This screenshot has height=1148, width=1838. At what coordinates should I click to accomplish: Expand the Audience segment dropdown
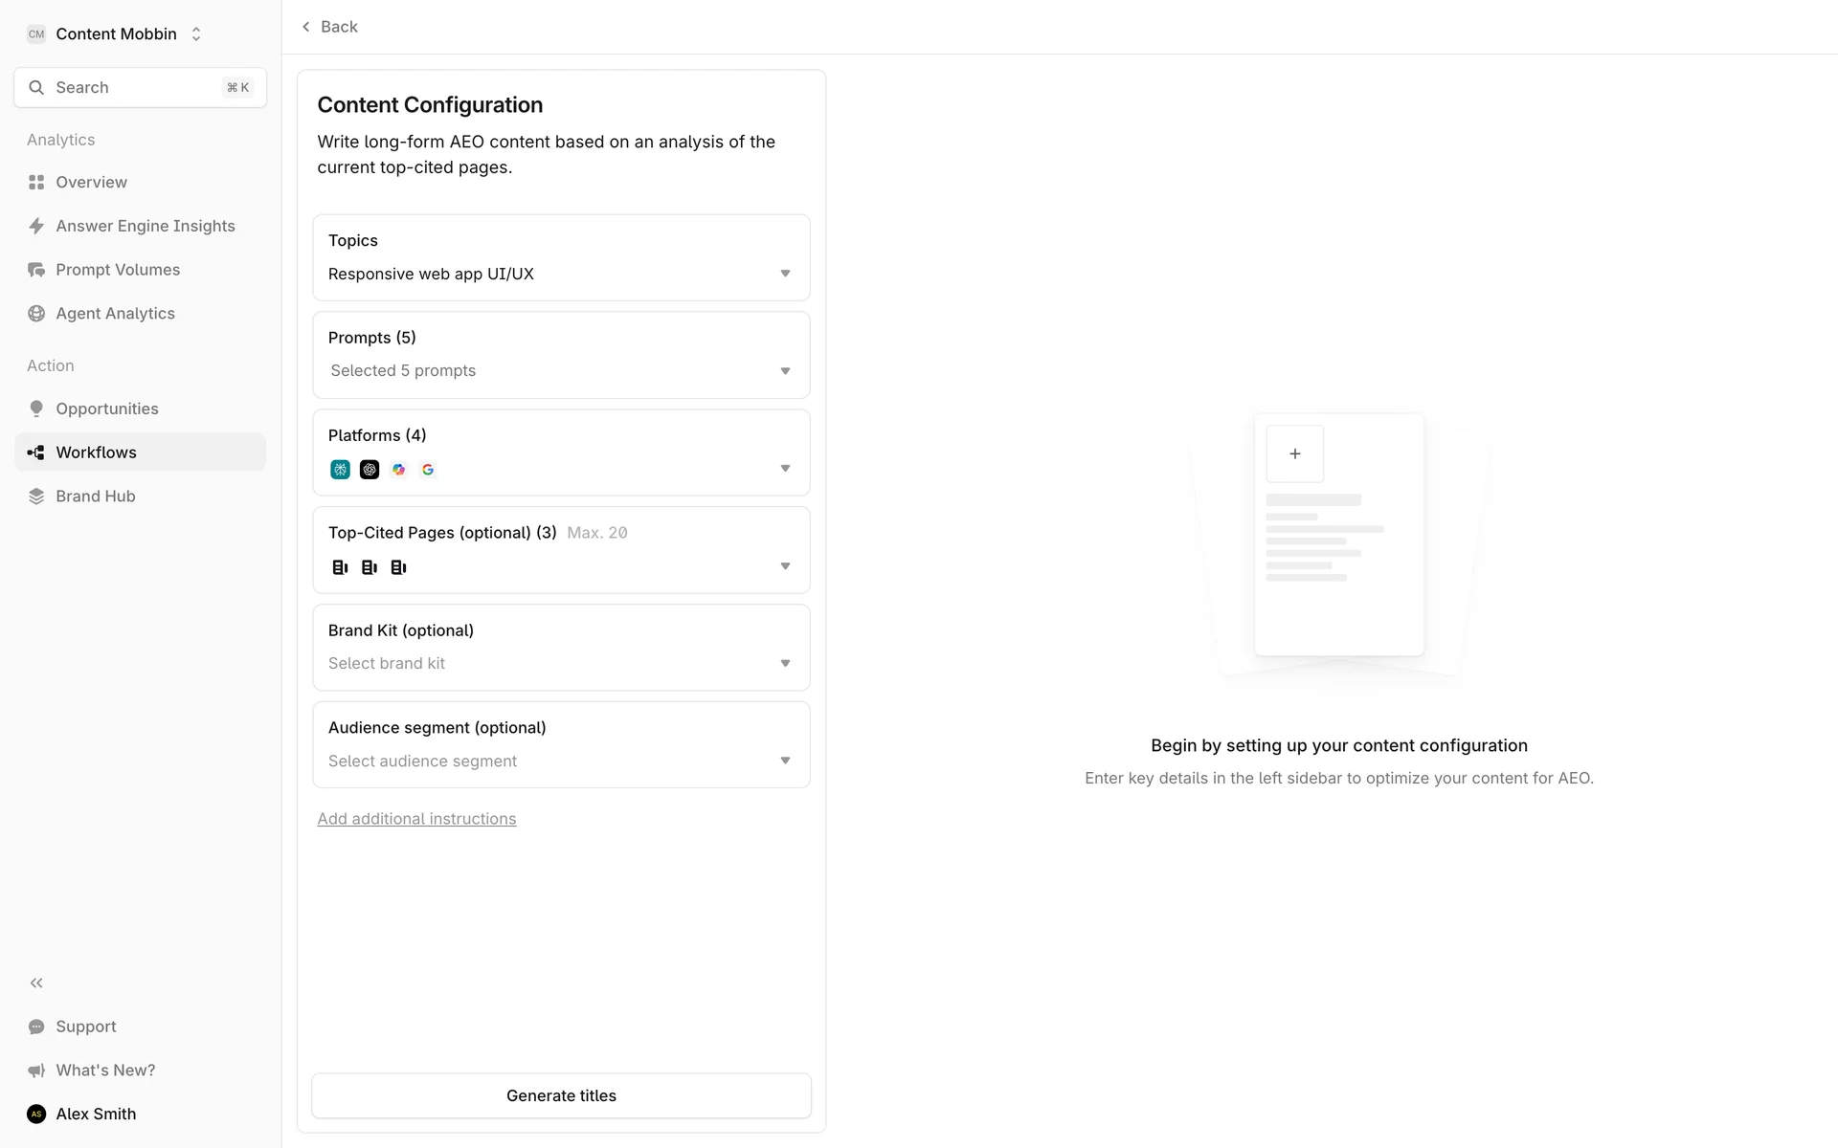click(784, 761)
